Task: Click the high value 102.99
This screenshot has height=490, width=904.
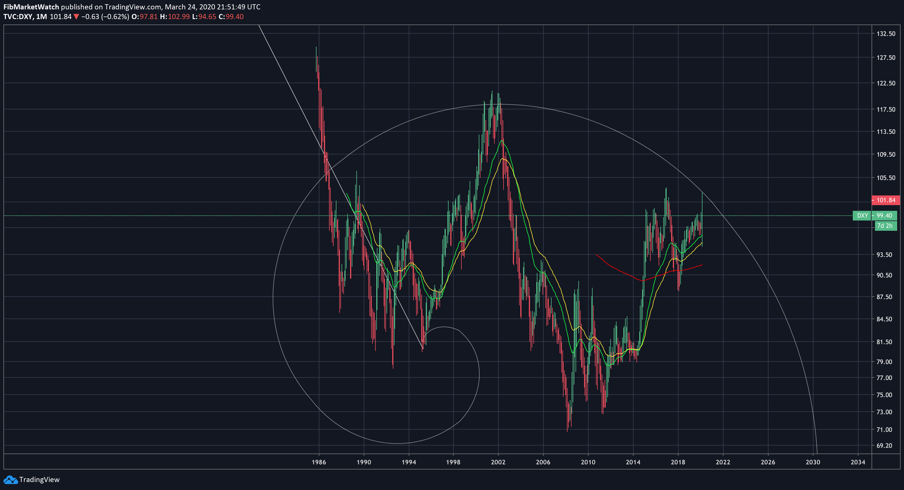Action: coord(179,17)
